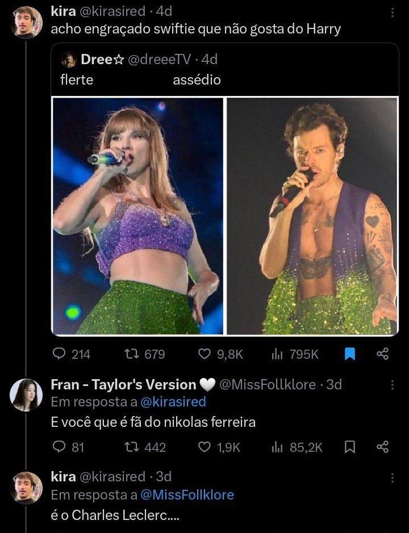The image size is (409, 533).
Task: Share Fran's reply tweet
Action: 382,447
